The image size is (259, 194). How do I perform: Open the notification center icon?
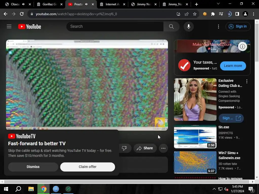pyautogui.click(x=251, y=189)
